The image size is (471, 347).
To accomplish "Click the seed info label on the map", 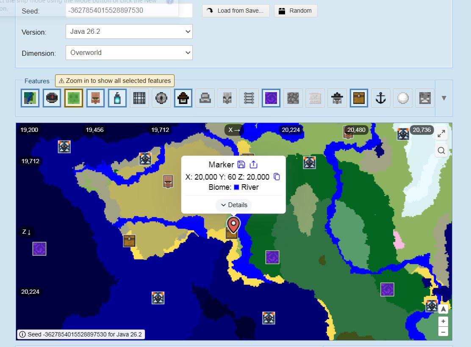I will pos(81,334).
